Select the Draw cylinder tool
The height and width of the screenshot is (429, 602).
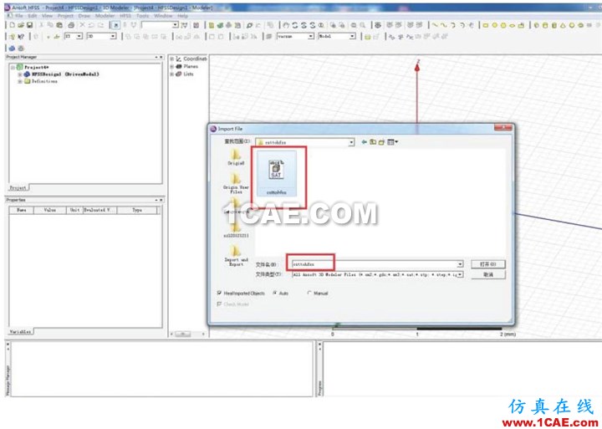tap(545, 25)
